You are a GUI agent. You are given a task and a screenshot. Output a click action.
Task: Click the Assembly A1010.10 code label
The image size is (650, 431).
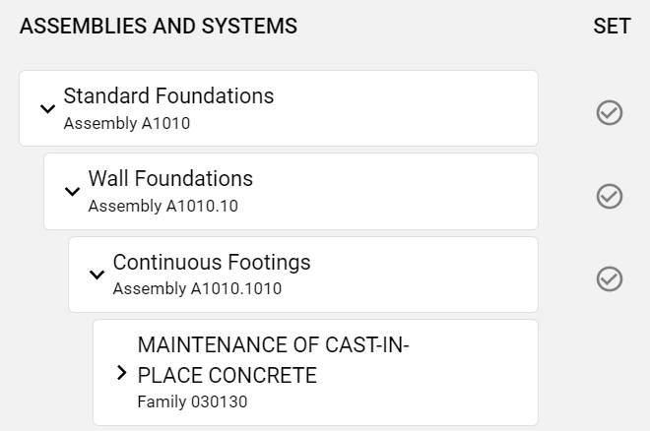point(162,207)
